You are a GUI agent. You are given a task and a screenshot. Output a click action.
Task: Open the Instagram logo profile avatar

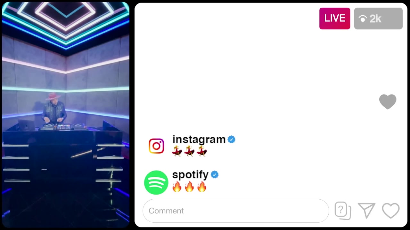click(x=156, y=146)
